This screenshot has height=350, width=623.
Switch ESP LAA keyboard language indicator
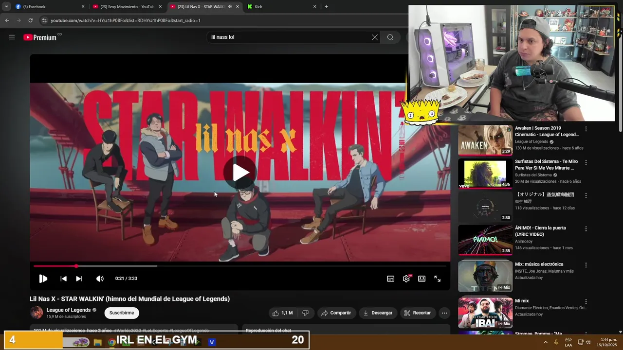pos(568,342)
